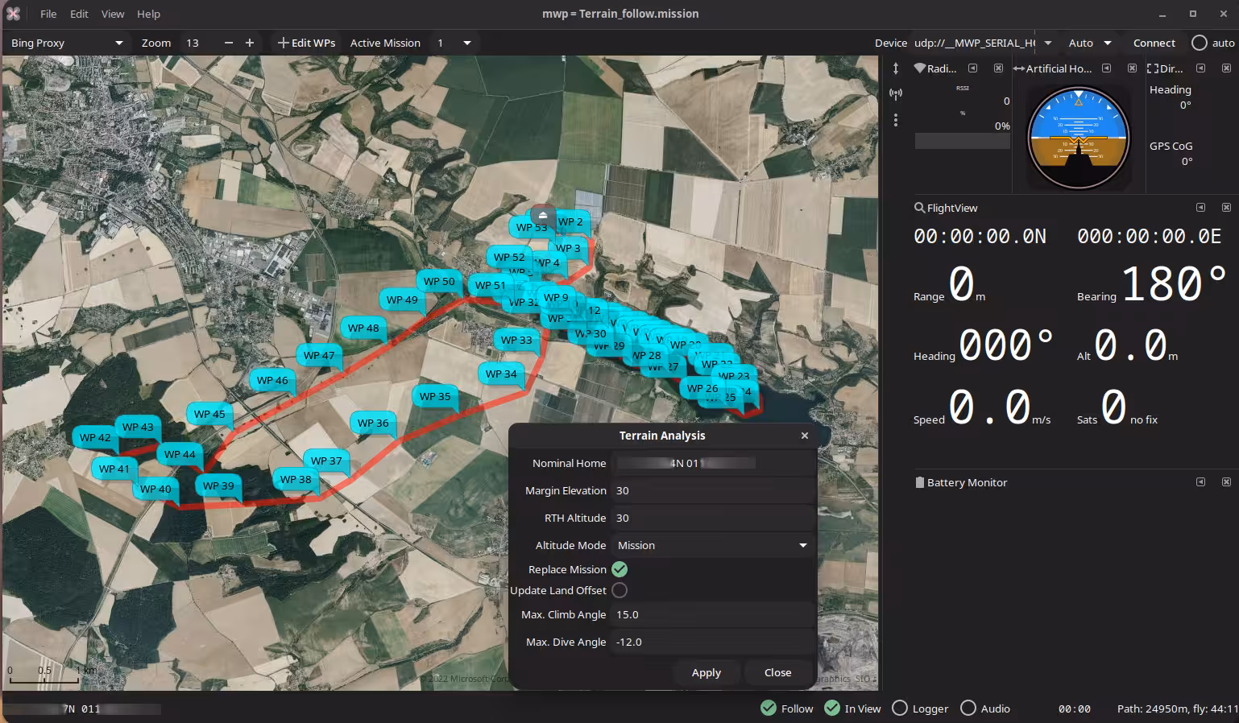The image size is (1239, 723).
Task: Open the Active Mission number dropdown
Action: coord(466,43)
